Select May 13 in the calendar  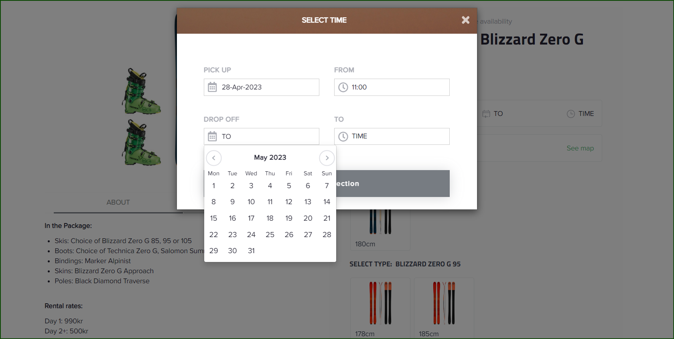pos(308,202)
